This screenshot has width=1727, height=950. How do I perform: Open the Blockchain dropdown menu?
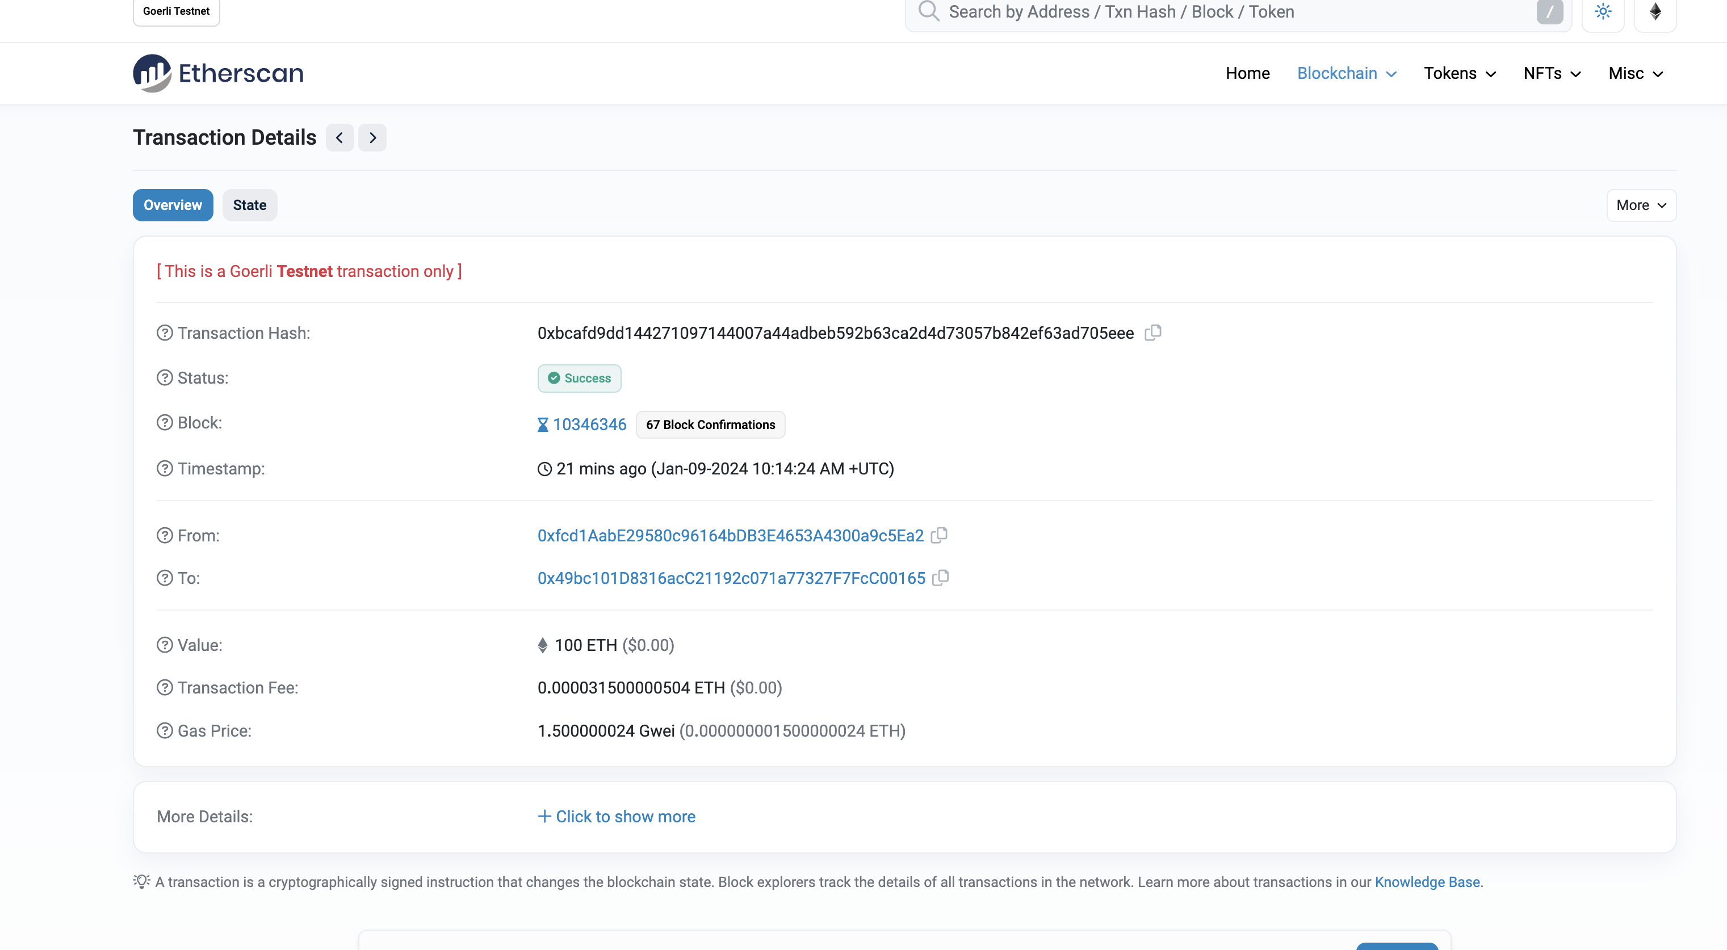[1346, 73]
